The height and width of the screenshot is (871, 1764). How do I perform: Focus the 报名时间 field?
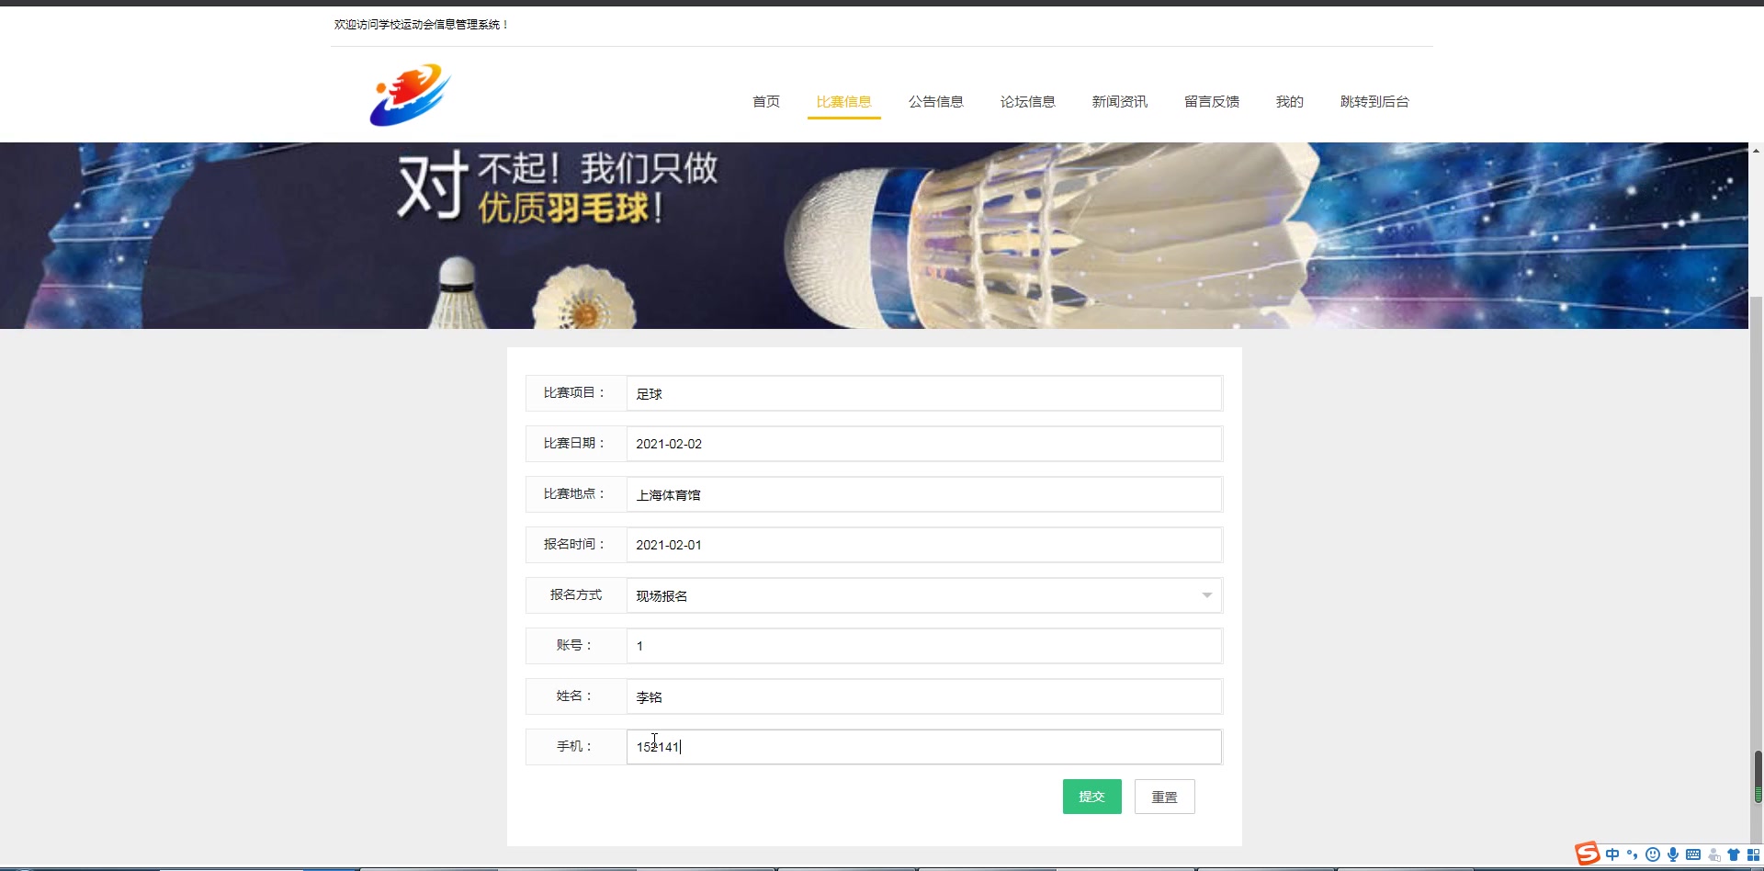click(924, 545)
